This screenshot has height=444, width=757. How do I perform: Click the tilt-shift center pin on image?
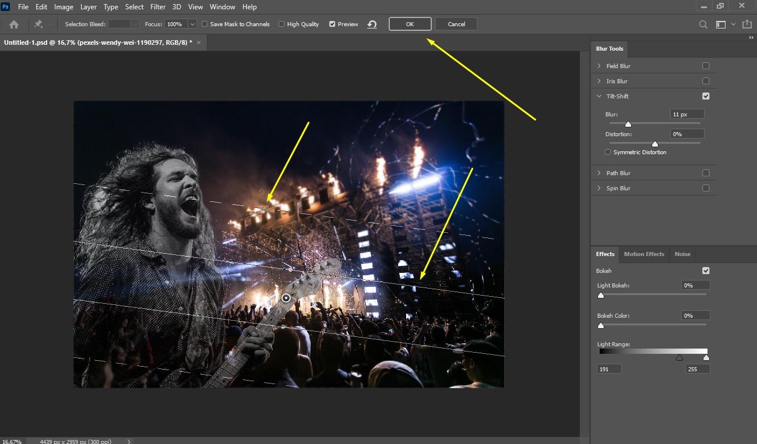(x=286, y=298)
